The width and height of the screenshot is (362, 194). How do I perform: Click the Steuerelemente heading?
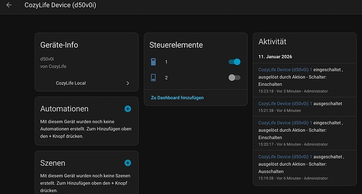pos(176,45)
